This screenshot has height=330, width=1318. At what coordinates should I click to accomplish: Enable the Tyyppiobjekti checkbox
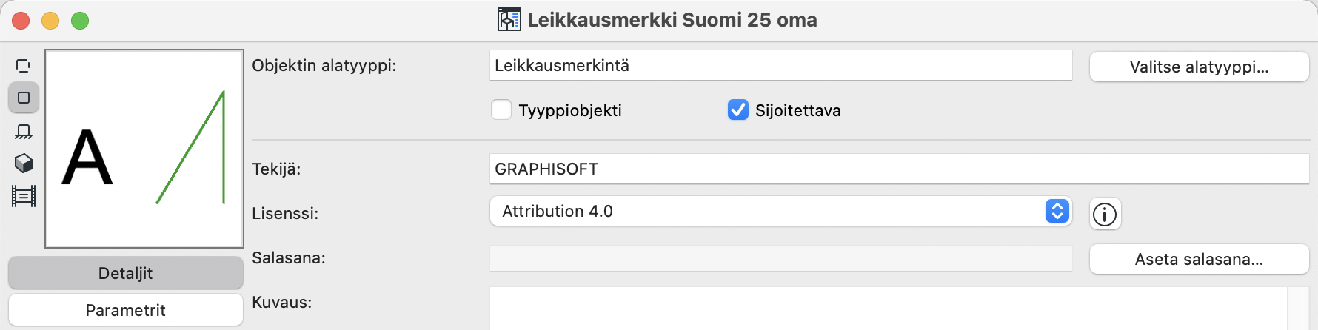pyautogui.click(x=501, y=110)
